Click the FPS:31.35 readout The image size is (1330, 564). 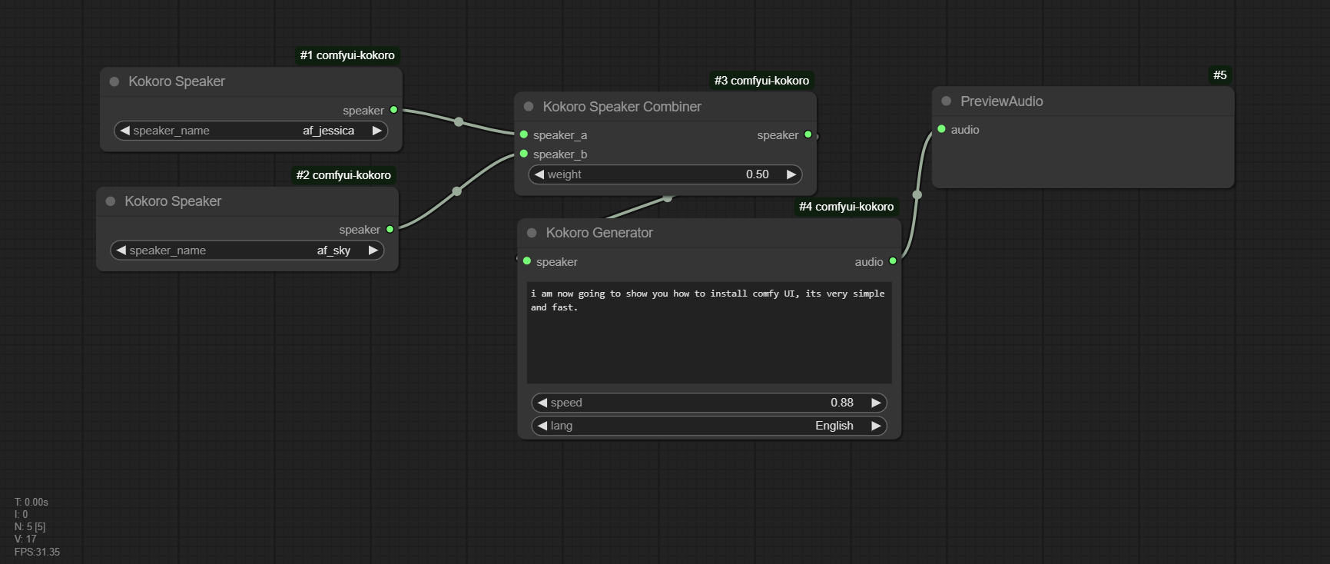pos(37,552)
